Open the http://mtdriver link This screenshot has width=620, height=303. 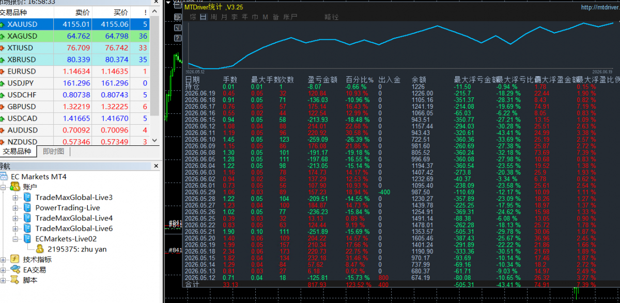600,8
